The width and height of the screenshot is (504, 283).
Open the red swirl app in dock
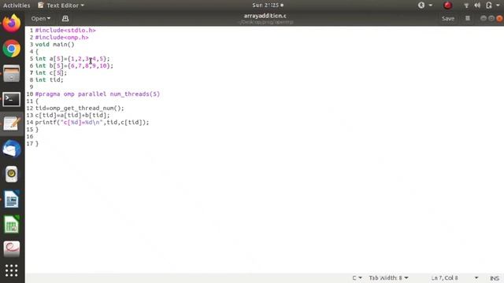pos(12,248)
